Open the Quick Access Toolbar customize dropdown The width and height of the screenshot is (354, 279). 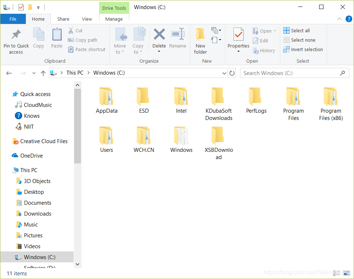(38, 8)
